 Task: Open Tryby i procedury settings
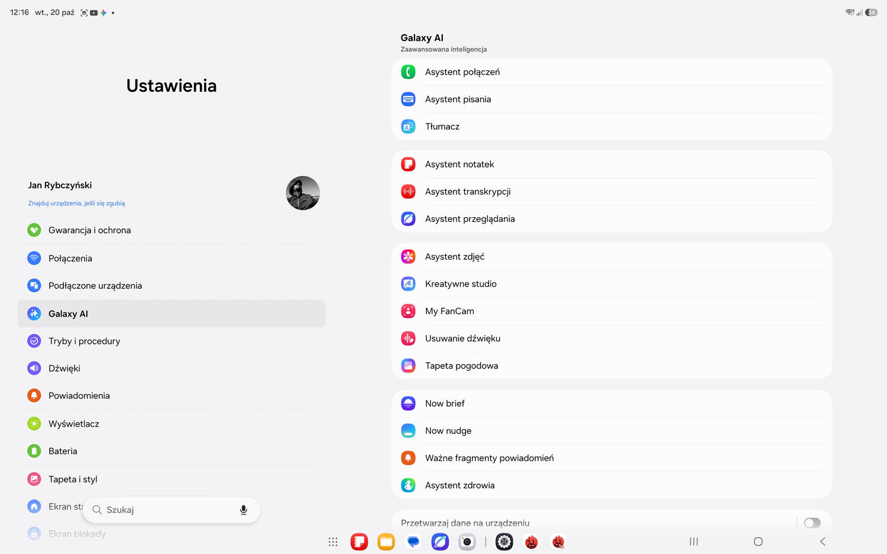pyautogui.click(x=171, y=341)
